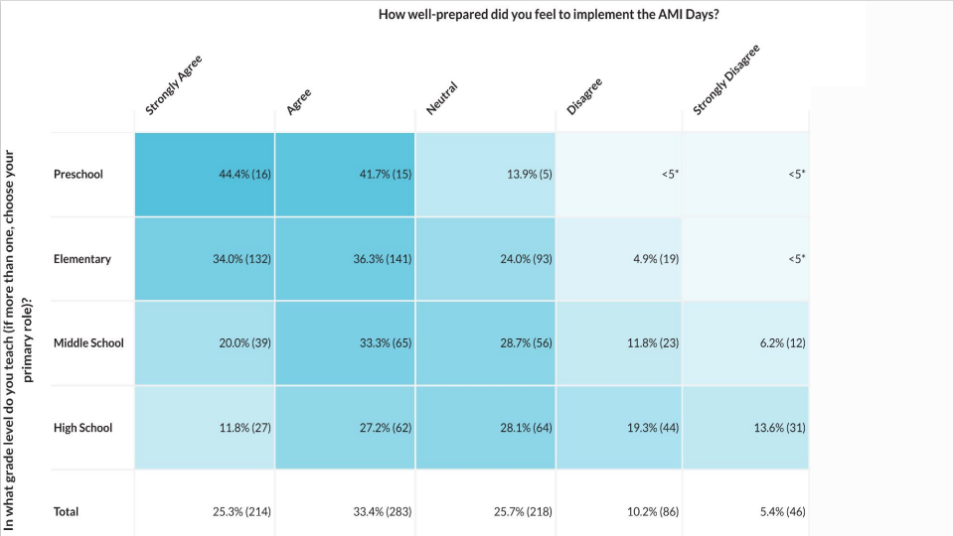953x536 pixels.
Task: Select the Elementary row label
Action: coord(82,259)
